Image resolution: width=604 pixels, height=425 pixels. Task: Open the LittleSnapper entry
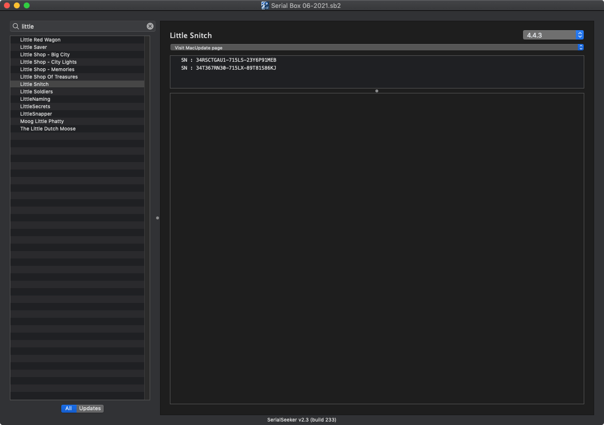tap(36, 114)
